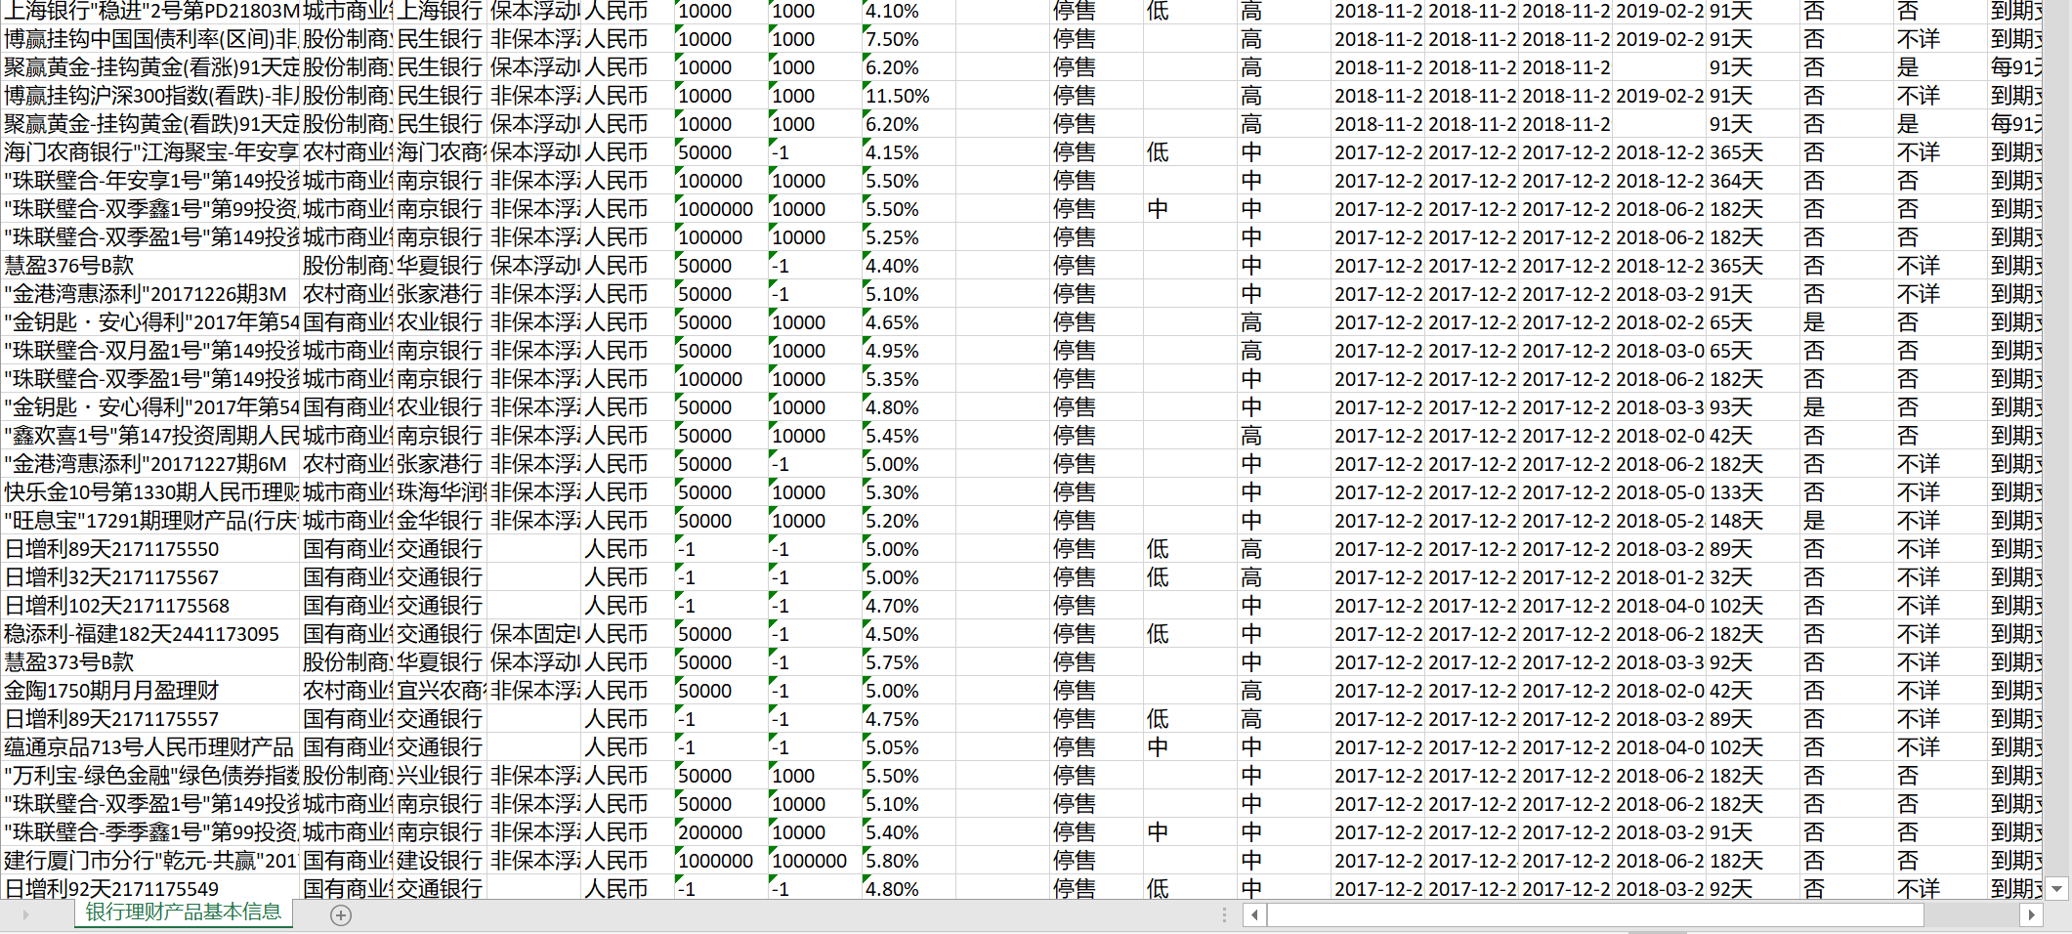This screenshot has width=2072, height=934.
Task: Select the cell starting "旺息宝"17291期
Action: pyautogui.click(x=150, y=521)
